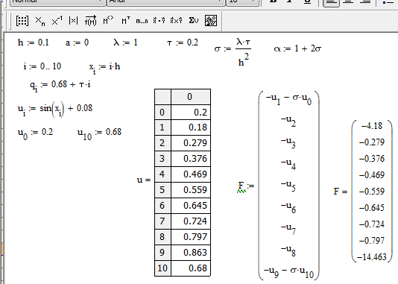The image size is (398, 284).
Task: Insert range variable m..n
Action: point(142,21)
